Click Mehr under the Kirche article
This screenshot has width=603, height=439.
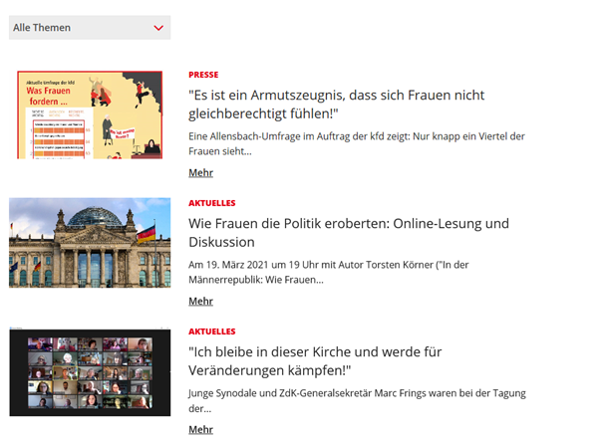(x=200, y=430)
